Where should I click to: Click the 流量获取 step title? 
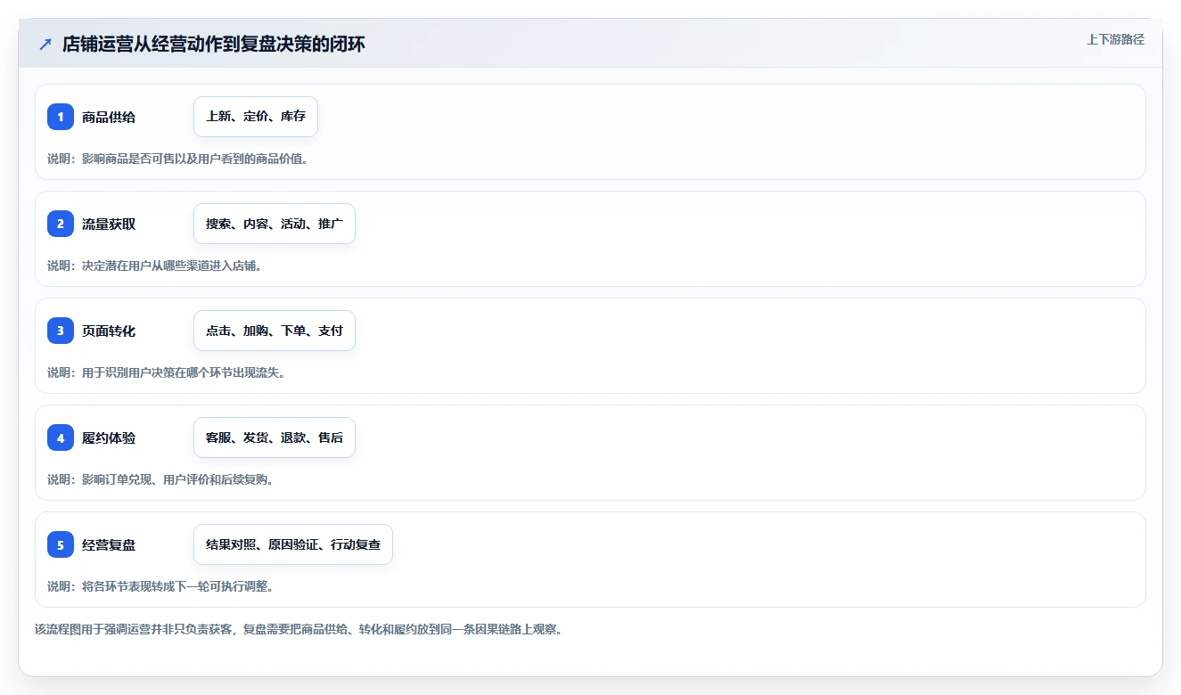[109, 224]
